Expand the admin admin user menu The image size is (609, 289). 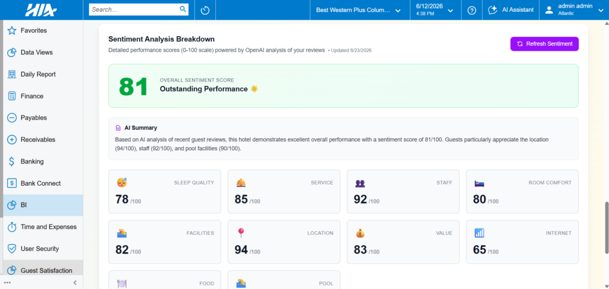574,10
